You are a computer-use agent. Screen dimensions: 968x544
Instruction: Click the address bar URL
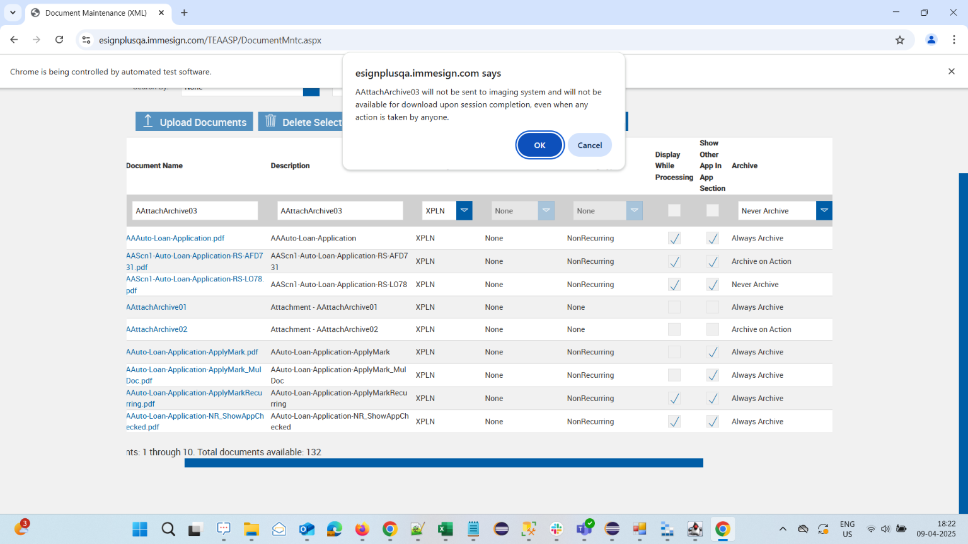coord(210,40)
